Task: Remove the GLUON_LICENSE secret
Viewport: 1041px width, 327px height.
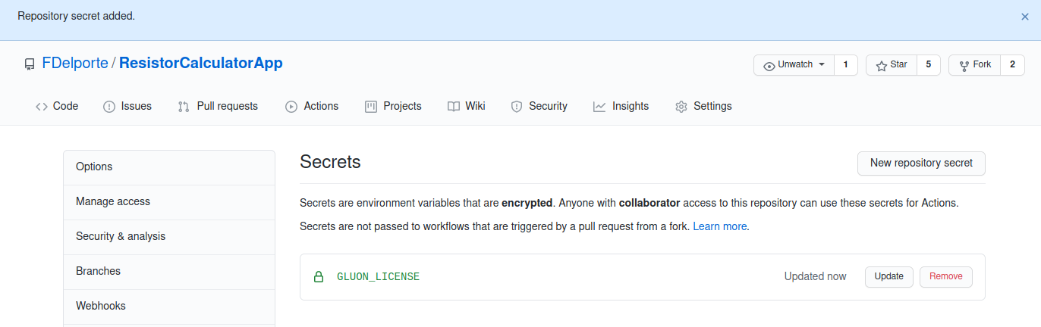Action: pos(945,276)
